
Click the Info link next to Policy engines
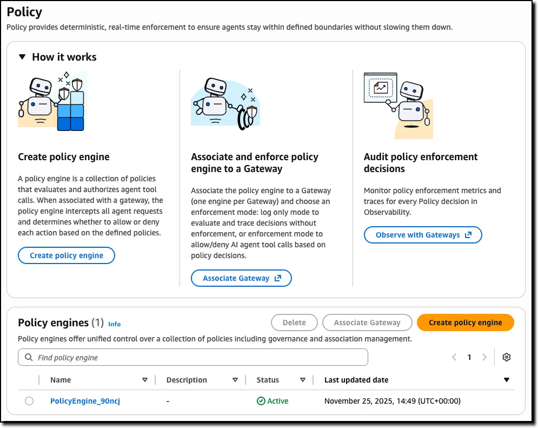(114, 324)
